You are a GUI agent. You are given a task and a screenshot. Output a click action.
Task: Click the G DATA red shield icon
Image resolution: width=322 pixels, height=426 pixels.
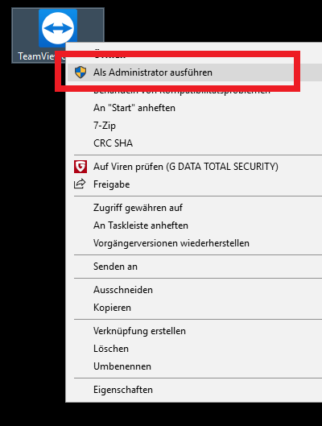tap(80, 167)
